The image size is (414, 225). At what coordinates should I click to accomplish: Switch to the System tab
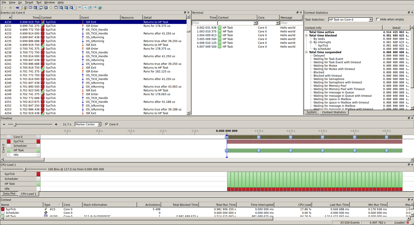point(311,112)
